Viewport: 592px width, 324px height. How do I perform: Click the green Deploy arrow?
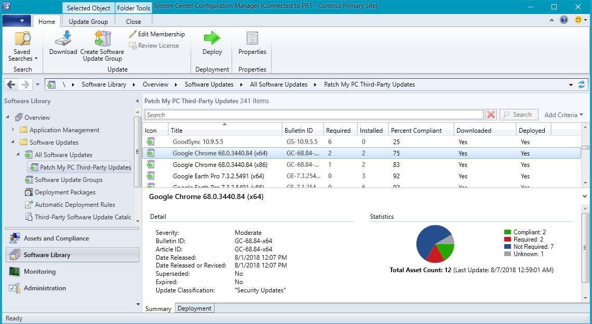[x=212, y=38]
